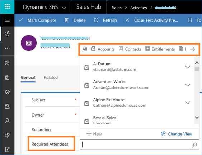Open the accounts sidebar icon
This screenshot has height=155, width=202.
tap(7, 106)
